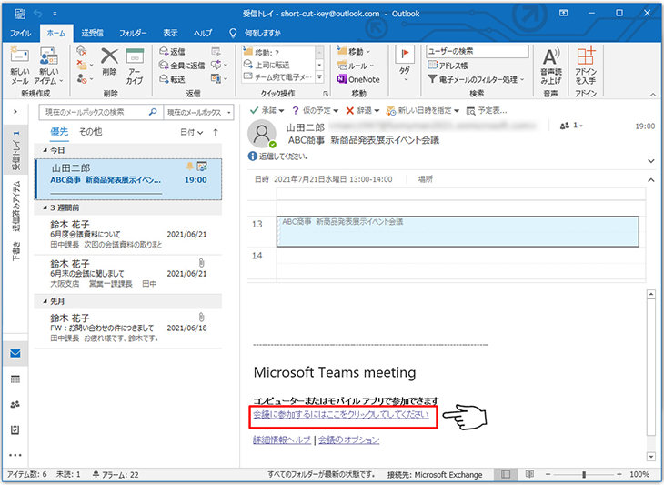This screenshot has width=664, height=485.
Task: Click 全員に返信 reply all
Action: click(182, 66)
